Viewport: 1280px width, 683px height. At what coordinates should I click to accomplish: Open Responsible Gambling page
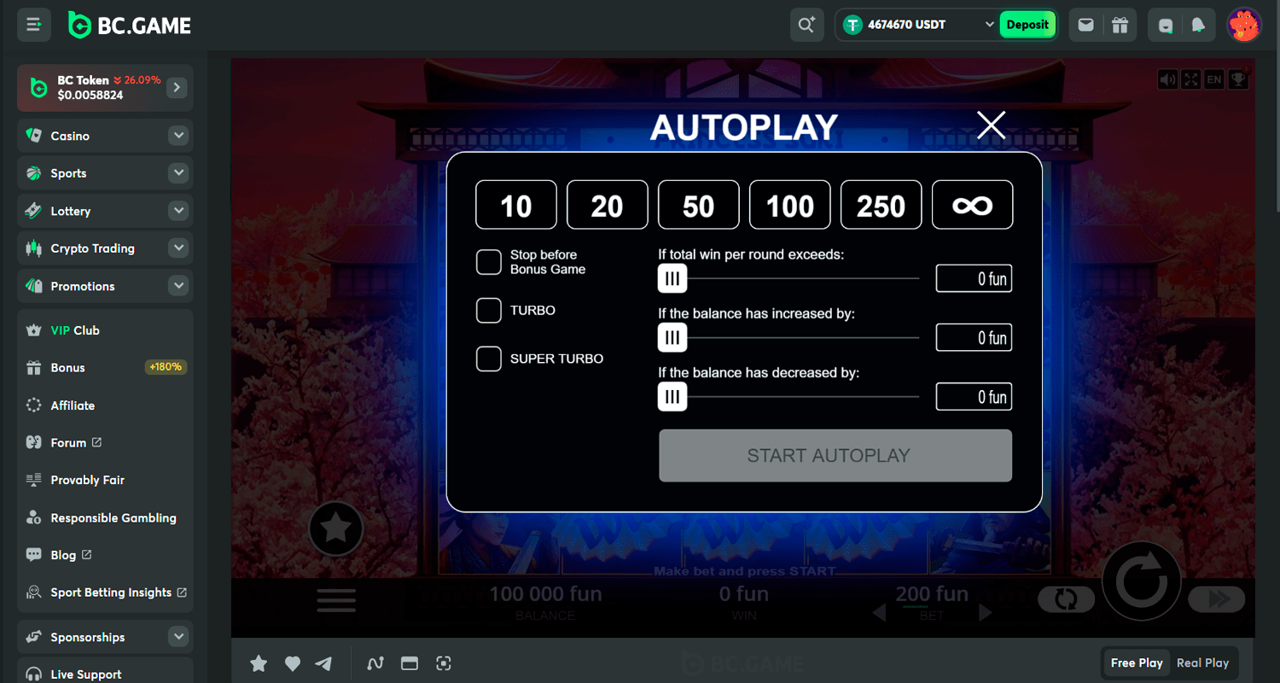105,518
